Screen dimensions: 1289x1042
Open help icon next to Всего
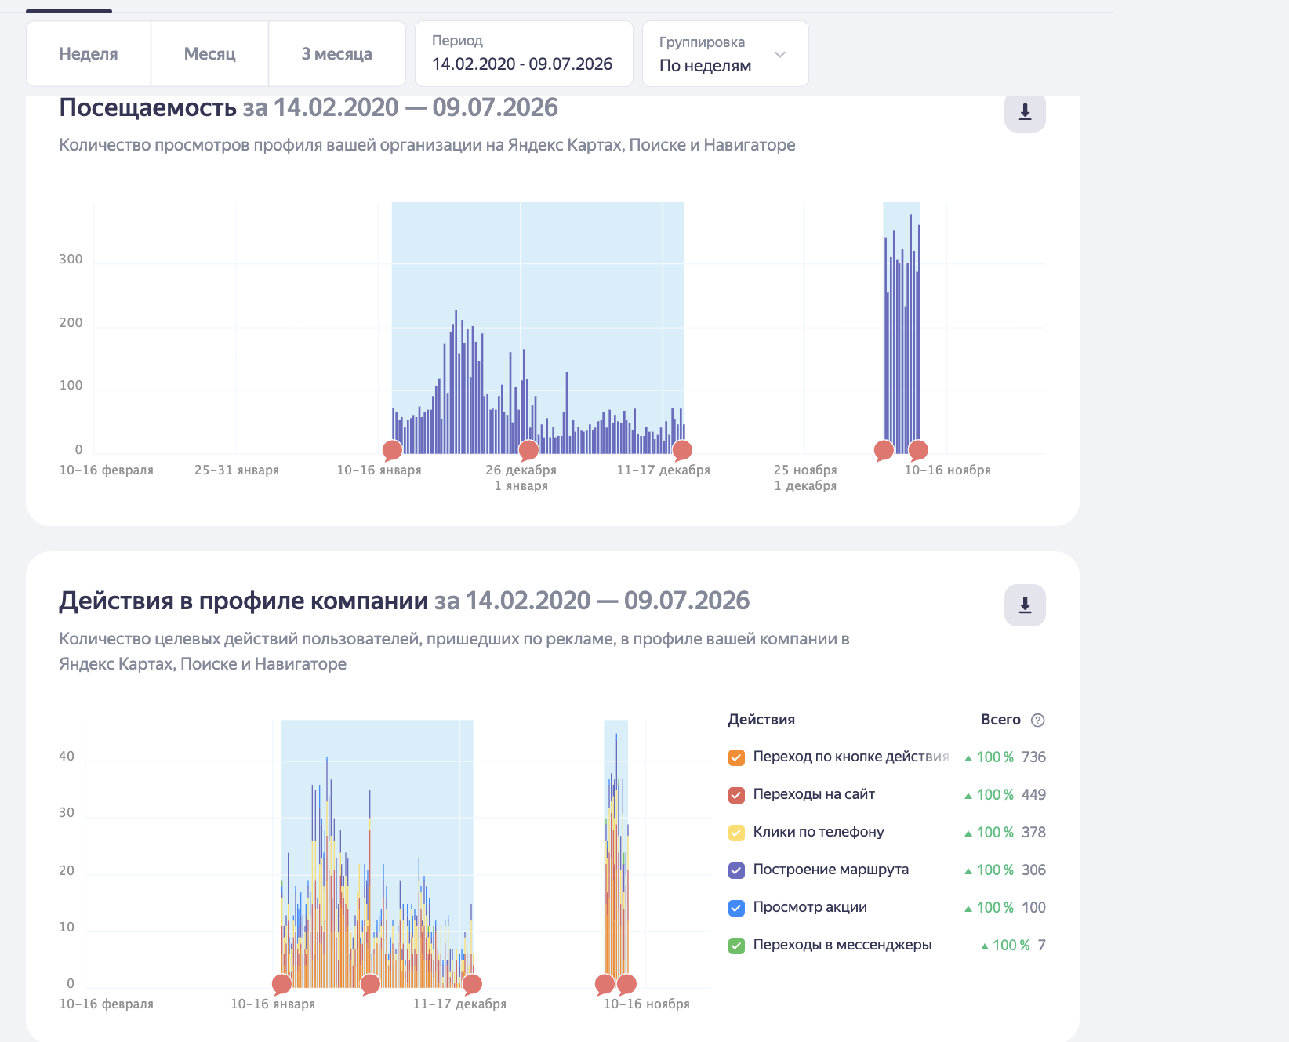(x=1038, y=721)
